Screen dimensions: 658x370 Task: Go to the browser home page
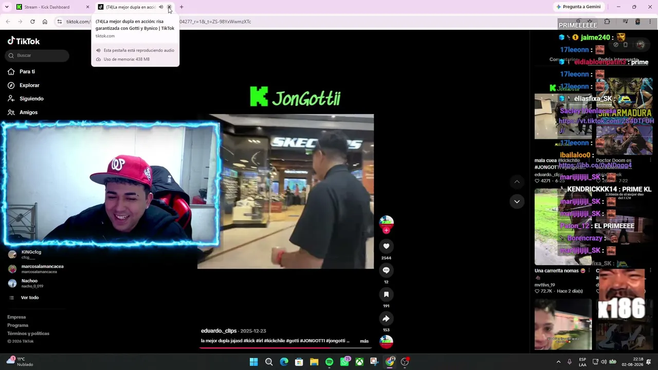point(45,22)
